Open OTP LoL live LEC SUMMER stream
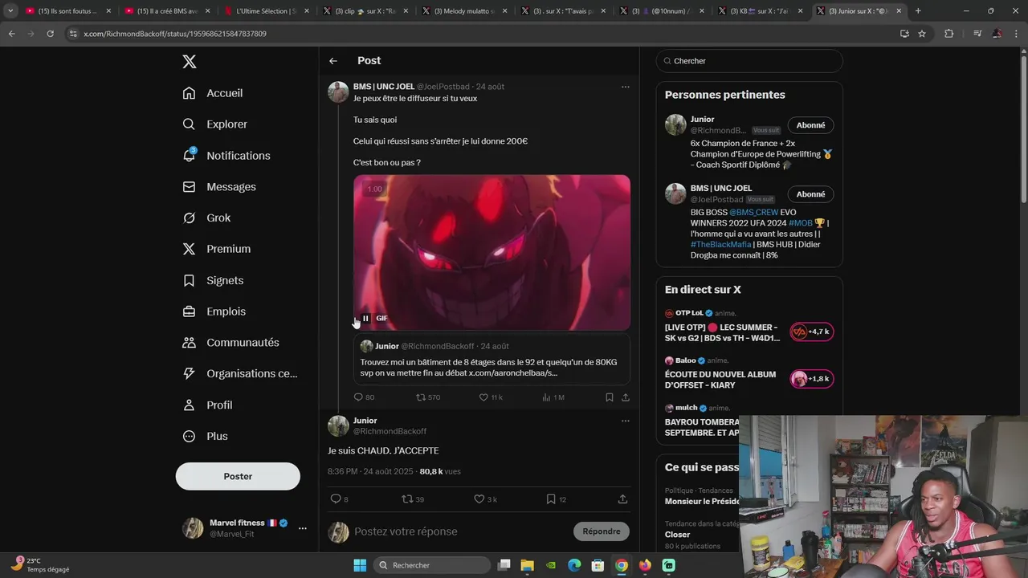Screen dimensions: 1028x578 coord(749,326)
